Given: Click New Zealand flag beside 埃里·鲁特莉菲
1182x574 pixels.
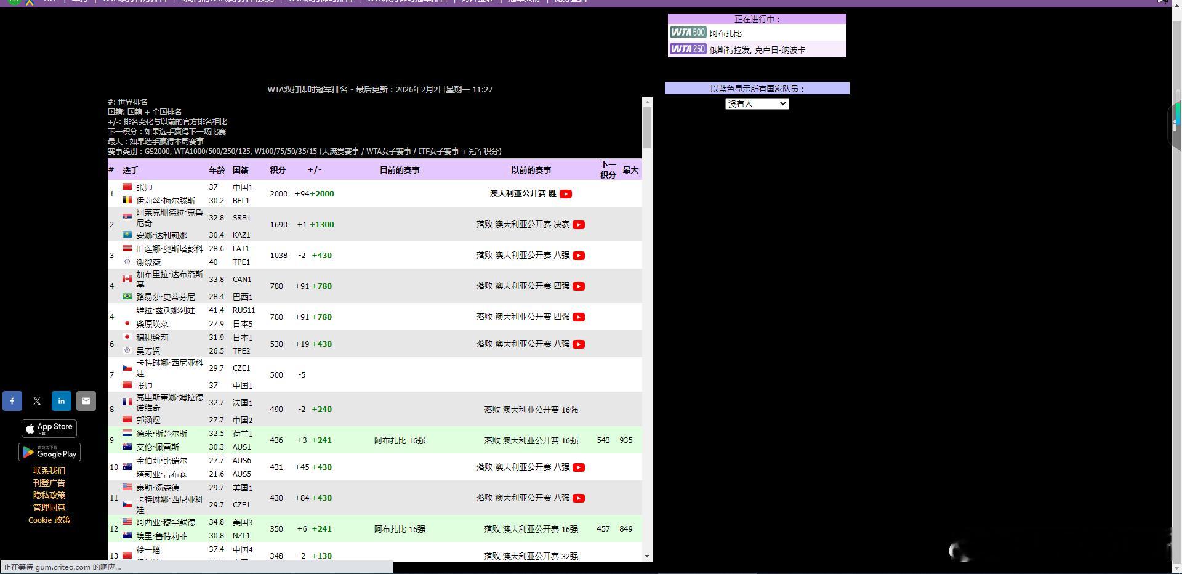Looking at the screenshot, I should click(x=127, y=535).
